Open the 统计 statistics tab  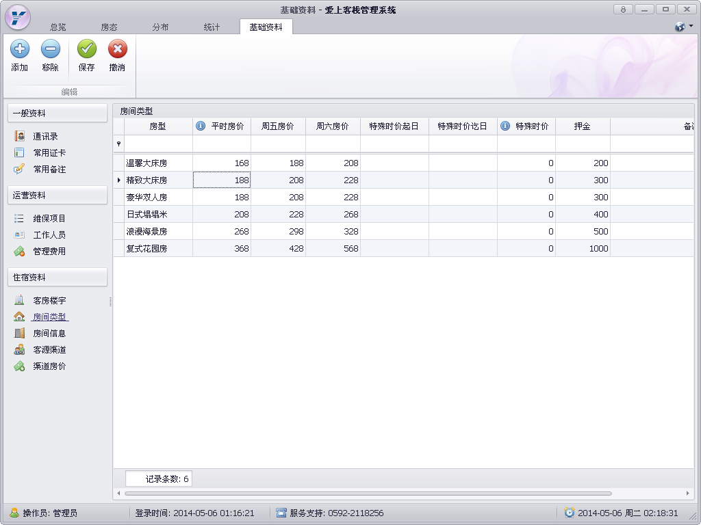[x=212, y=27]
